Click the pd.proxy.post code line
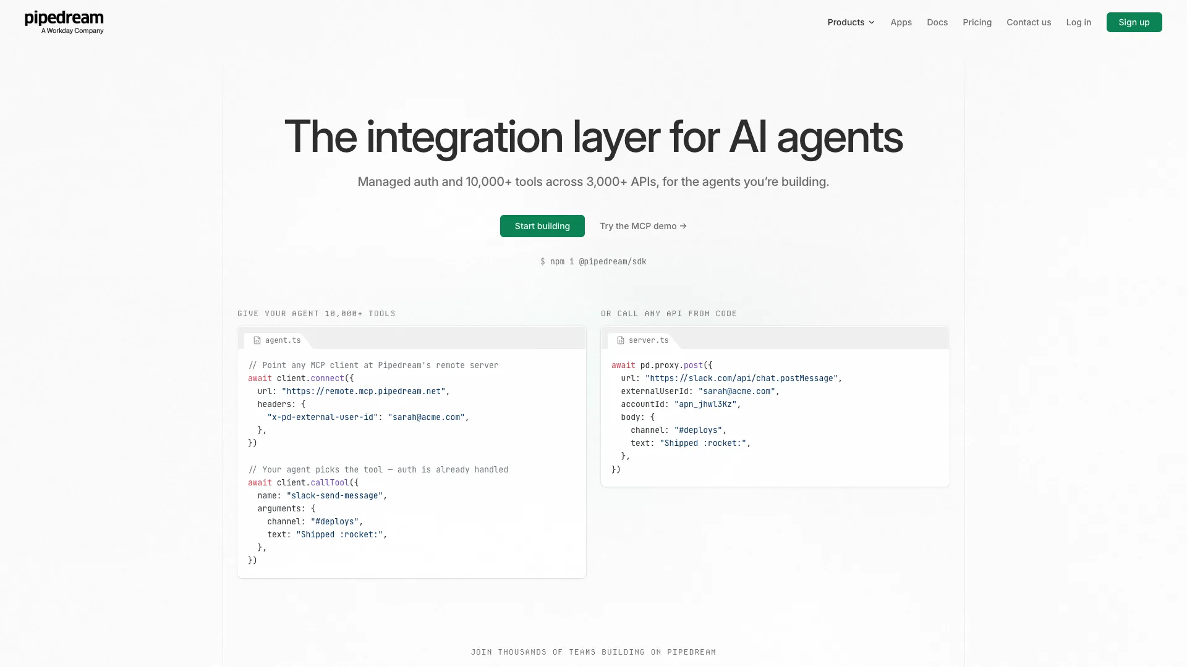 [662, 366]
